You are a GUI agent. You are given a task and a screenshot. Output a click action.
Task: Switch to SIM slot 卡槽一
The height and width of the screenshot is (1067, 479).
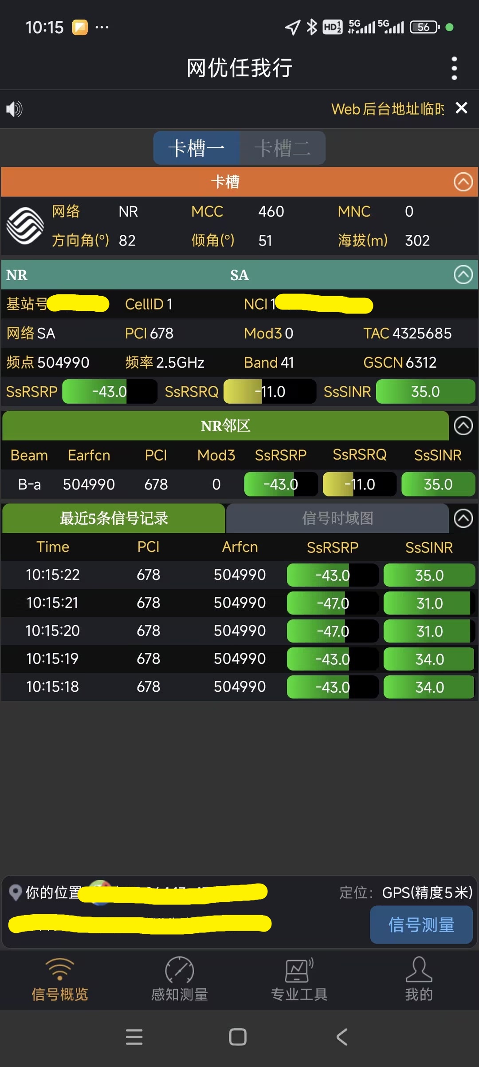[196, 148]
